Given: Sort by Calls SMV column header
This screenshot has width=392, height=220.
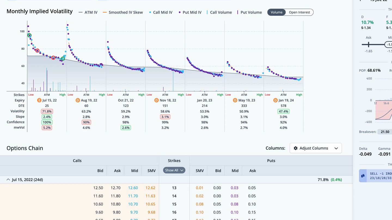Looking at the screenshot, I should (151, 171).
